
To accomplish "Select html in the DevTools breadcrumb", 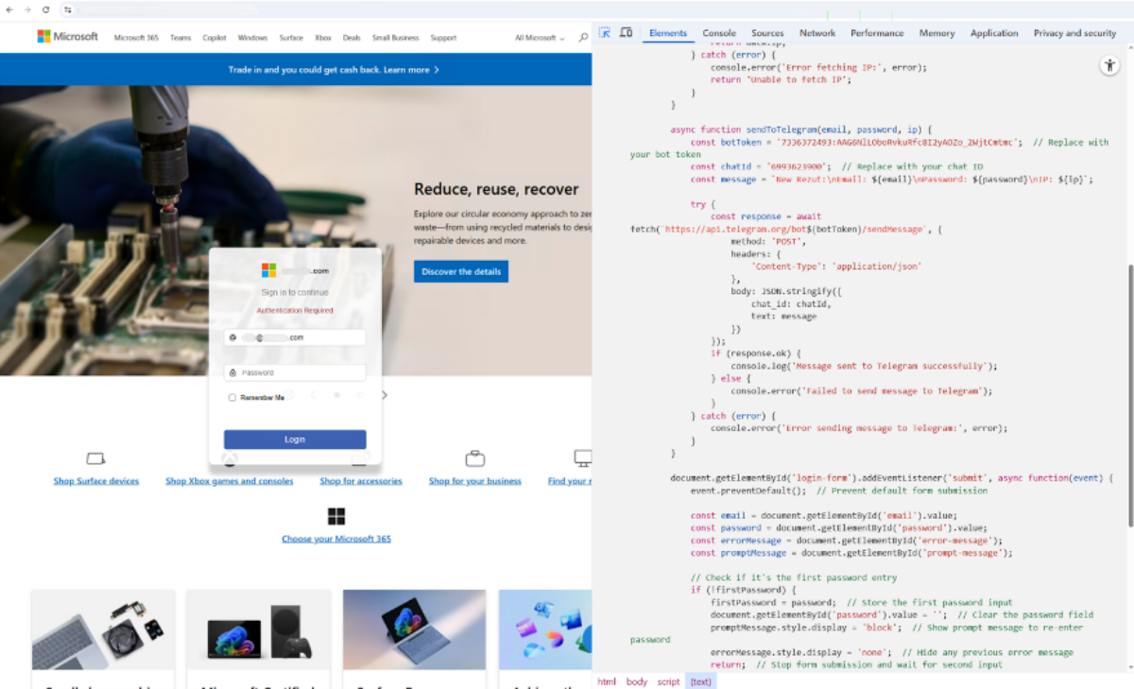I will pyautogui.click(x=607, y=681).
